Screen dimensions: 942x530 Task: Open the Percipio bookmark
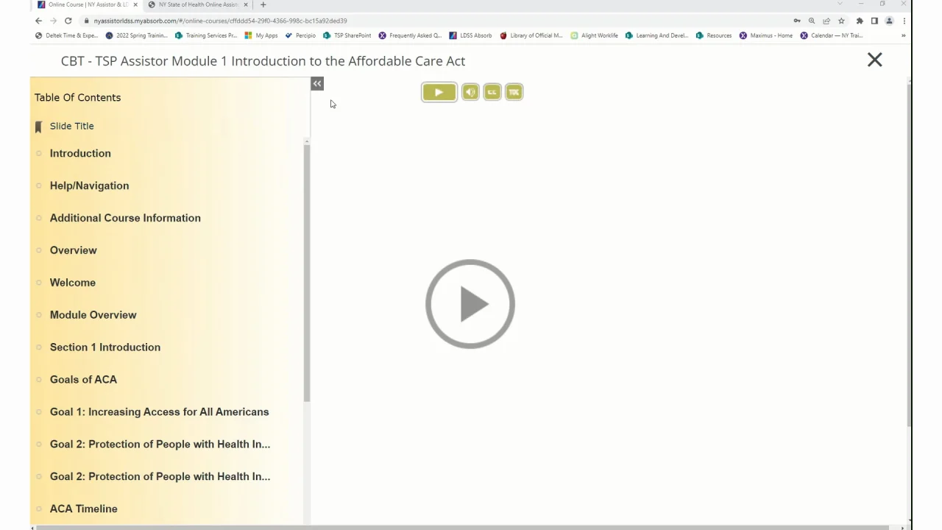point(300,35)
